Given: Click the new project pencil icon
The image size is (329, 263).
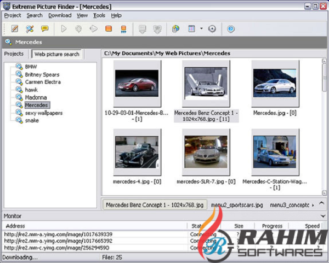Looking at the screenshot, I should [x=15, y=29].
